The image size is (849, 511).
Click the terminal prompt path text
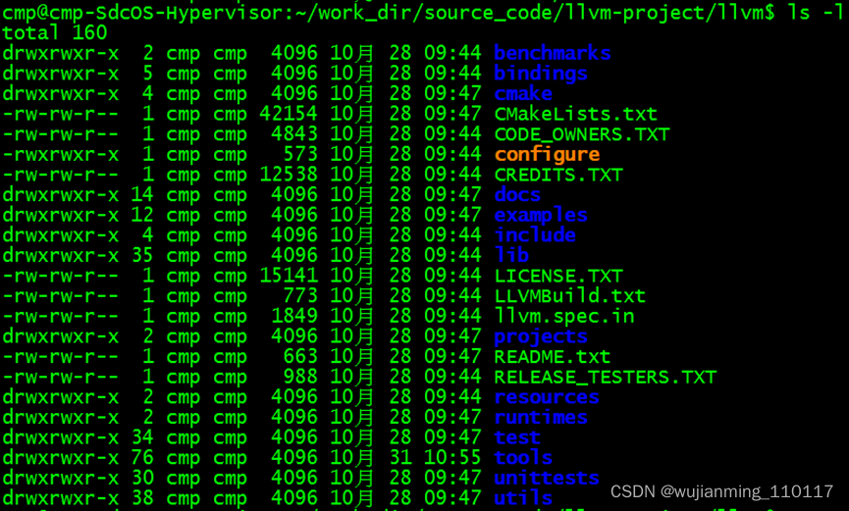tap(389, 13)
